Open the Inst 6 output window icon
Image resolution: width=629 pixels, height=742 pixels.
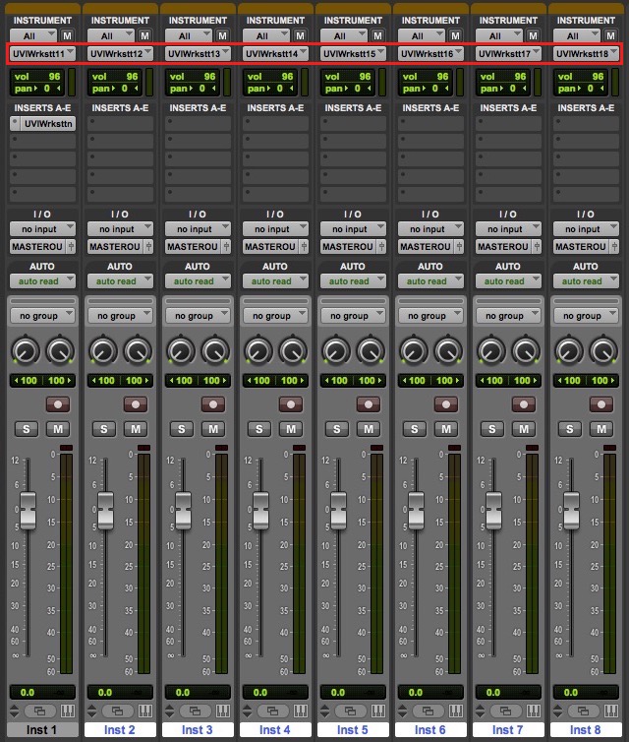(429, 711)
